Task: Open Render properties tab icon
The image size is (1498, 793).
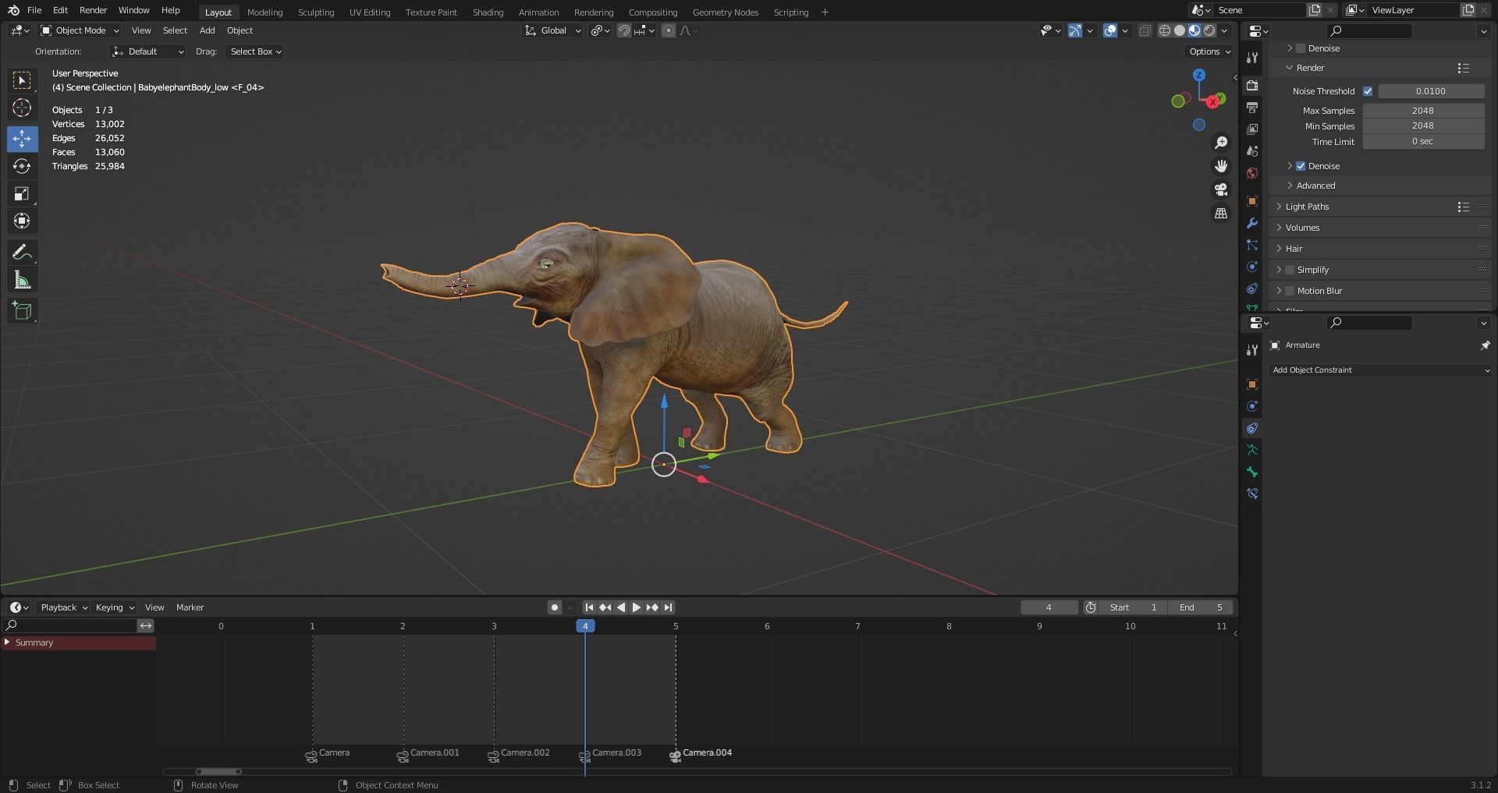Action: (x=1252, y=85)
